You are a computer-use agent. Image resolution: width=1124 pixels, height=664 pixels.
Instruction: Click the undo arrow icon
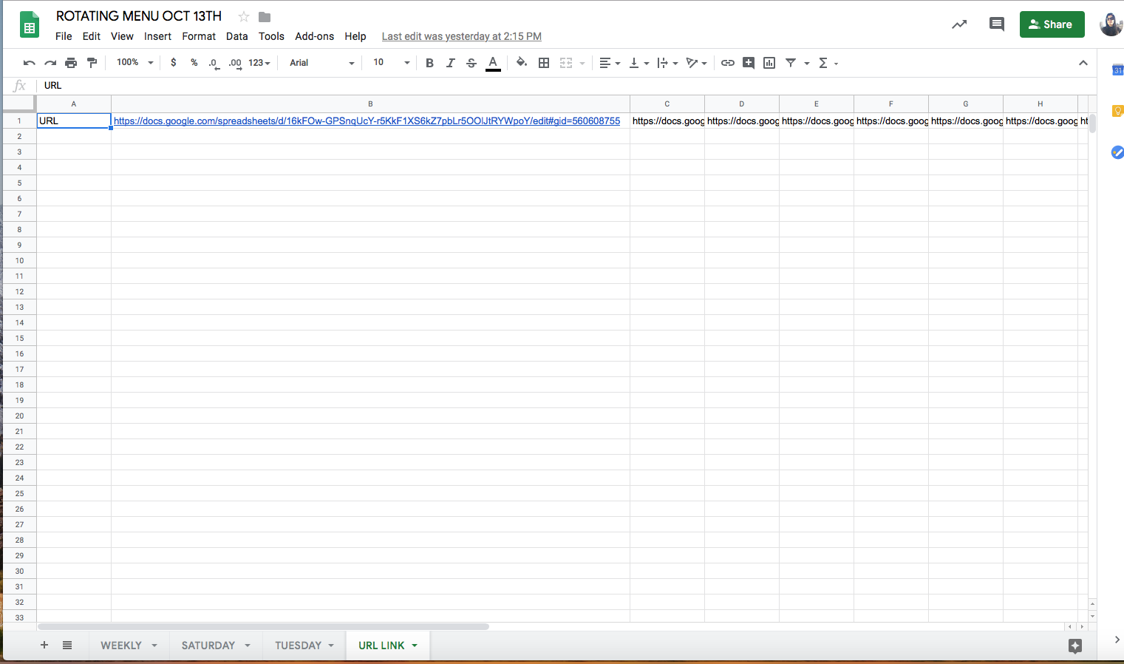coord(30,63)
